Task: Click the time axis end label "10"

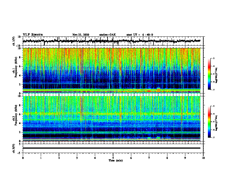Action: coord(203,158)
